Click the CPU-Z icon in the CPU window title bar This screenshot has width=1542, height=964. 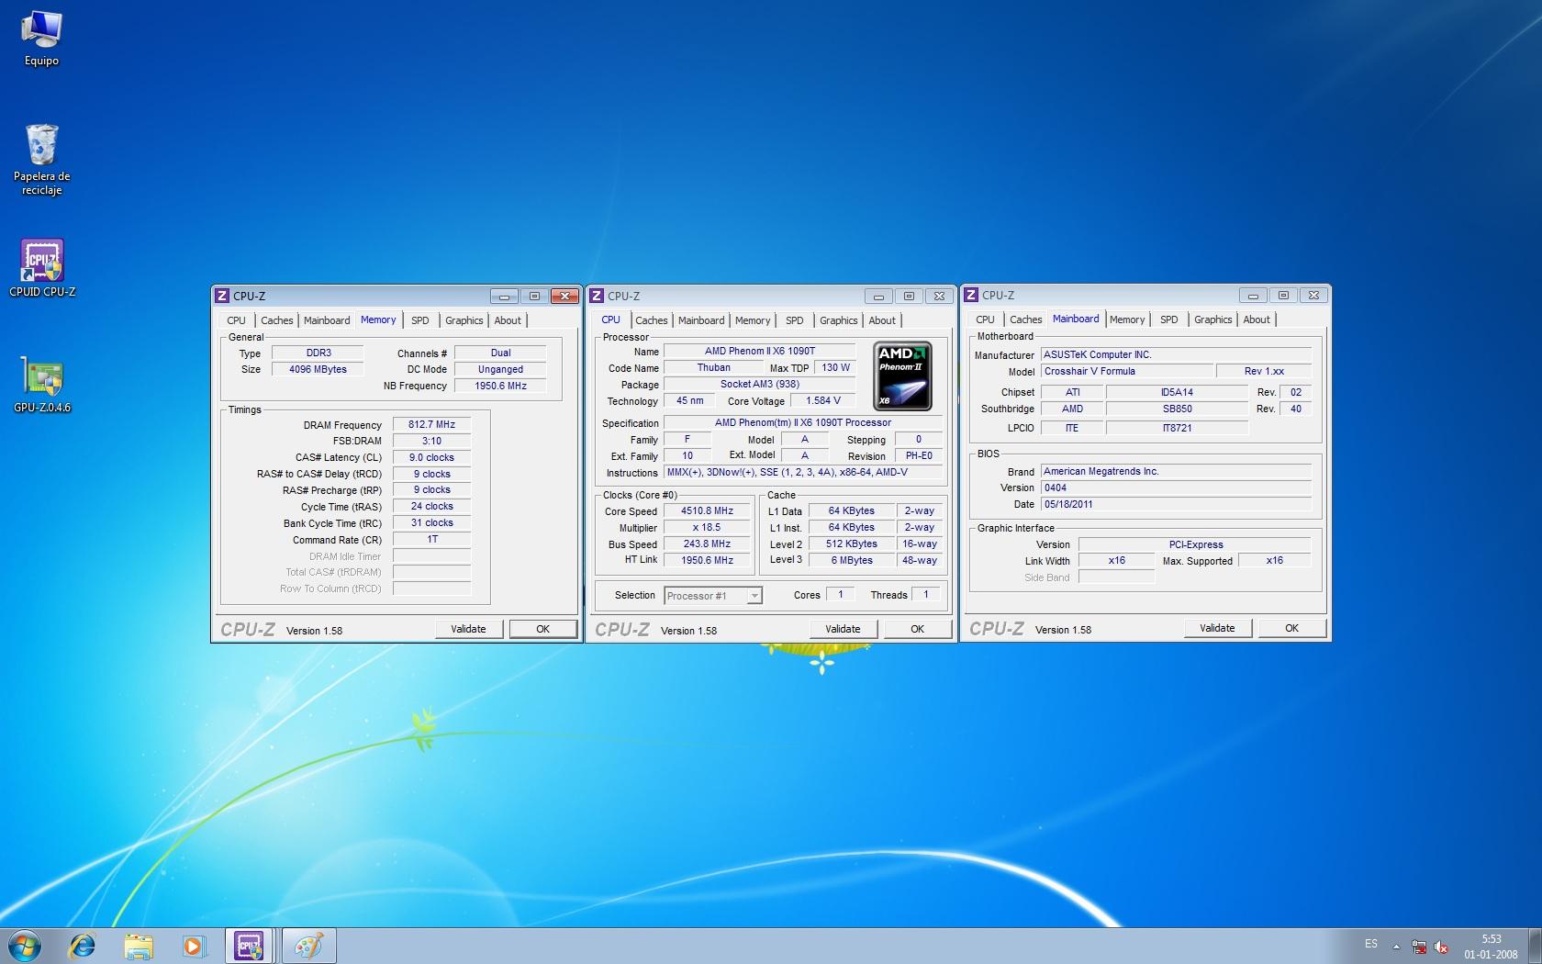(x=597, y=296)
